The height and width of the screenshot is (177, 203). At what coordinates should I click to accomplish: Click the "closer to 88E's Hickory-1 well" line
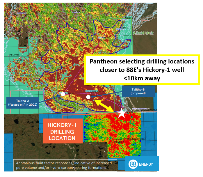142,70
